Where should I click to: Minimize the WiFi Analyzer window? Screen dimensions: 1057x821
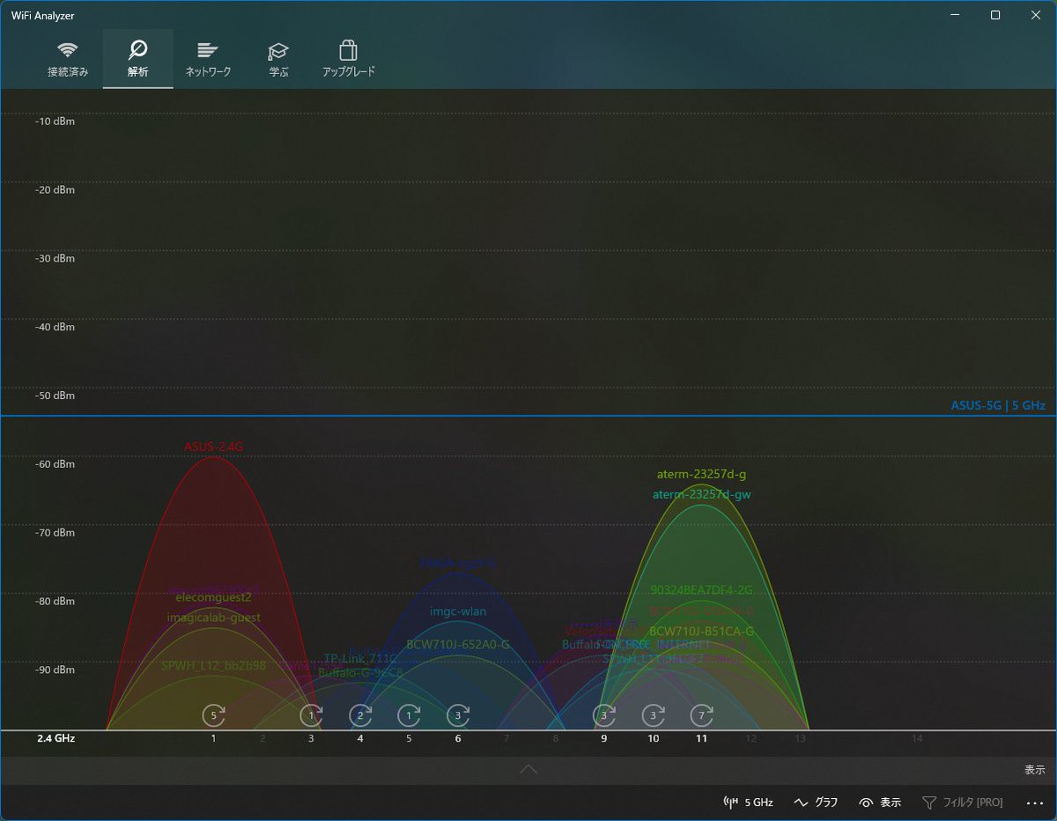pos(955,15)
